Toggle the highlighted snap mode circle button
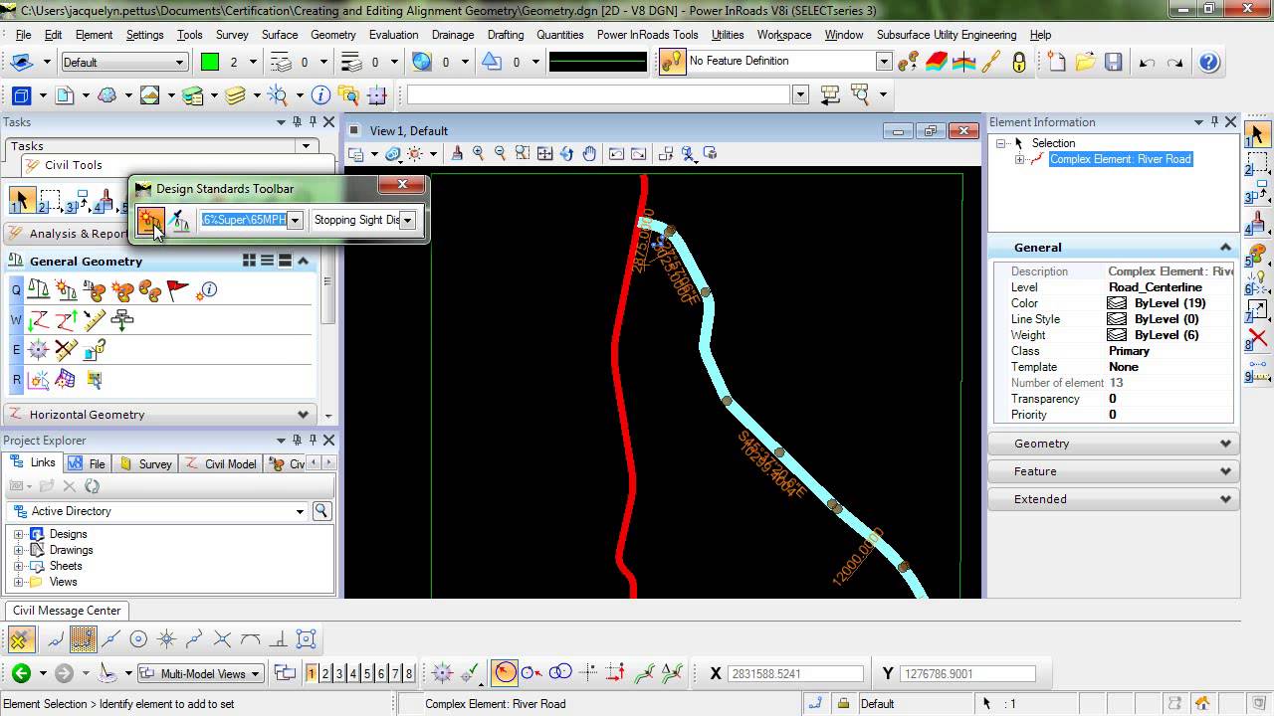 (x=505, y=673)
